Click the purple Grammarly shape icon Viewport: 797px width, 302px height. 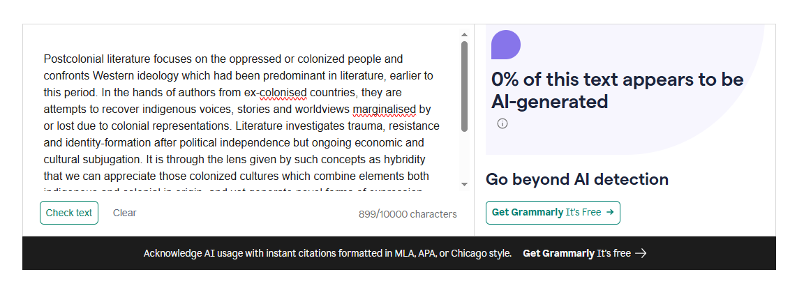506,45
